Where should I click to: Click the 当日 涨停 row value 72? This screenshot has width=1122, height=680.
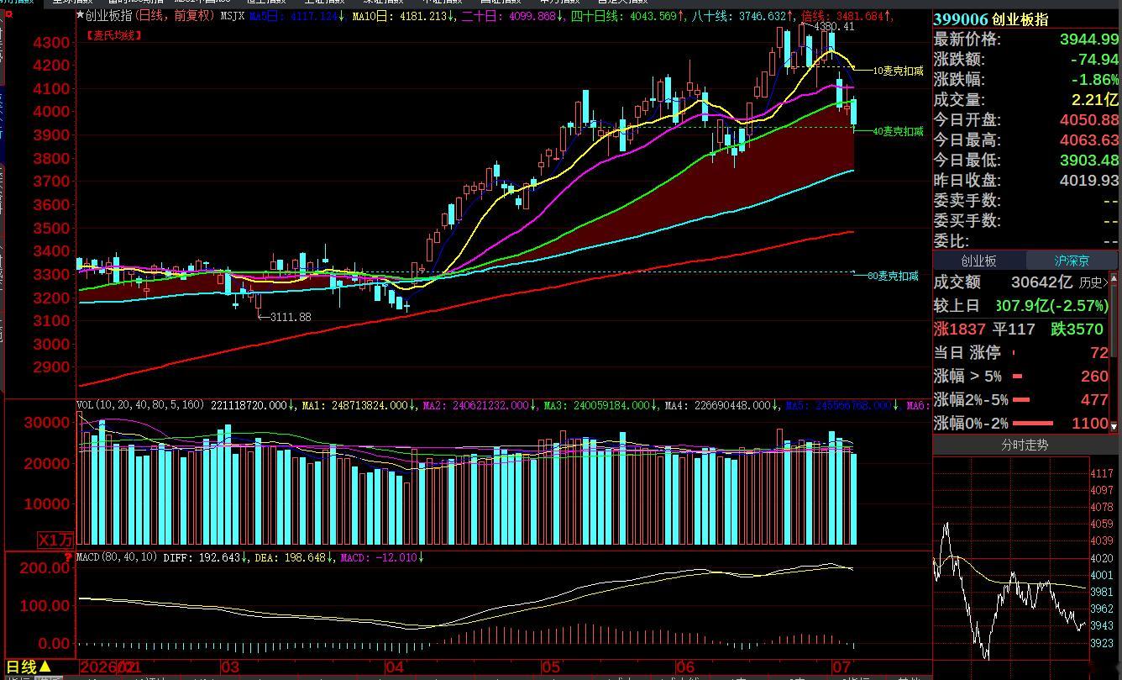tap(1099, 353)
